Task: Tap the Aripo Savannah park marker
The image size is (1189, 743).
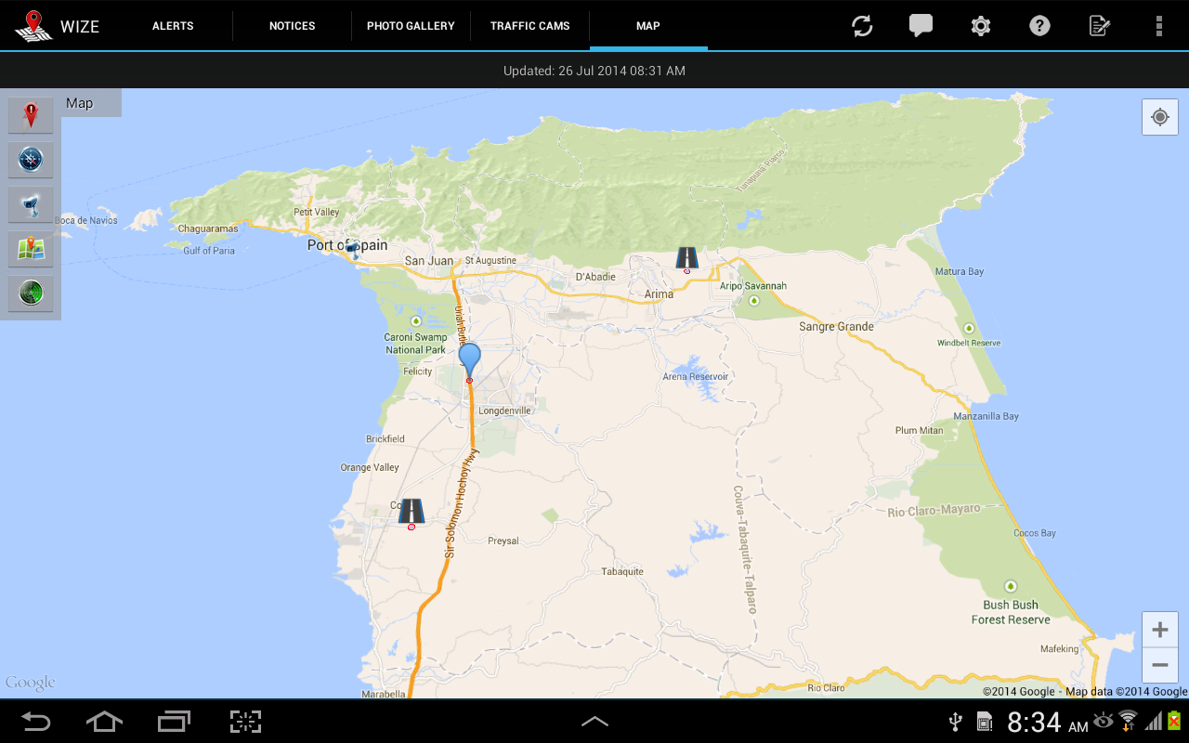Action: pos(753,300)
